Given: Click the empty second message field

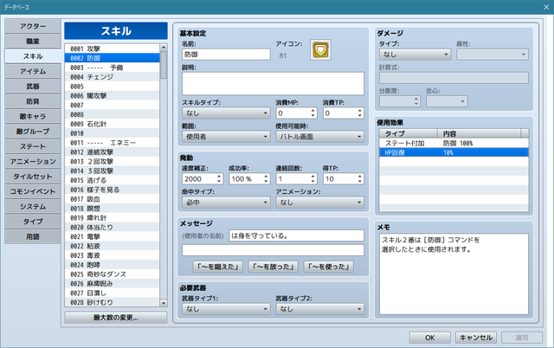Looking at the screenshot, I should pyautogui.click(x=273, y=250).
